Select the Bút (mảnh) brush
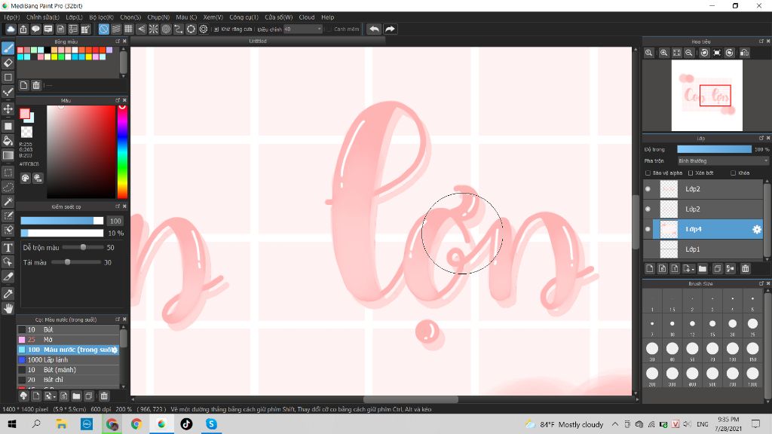The width and height of the screenshot is (772, 434). pos(68,369)
